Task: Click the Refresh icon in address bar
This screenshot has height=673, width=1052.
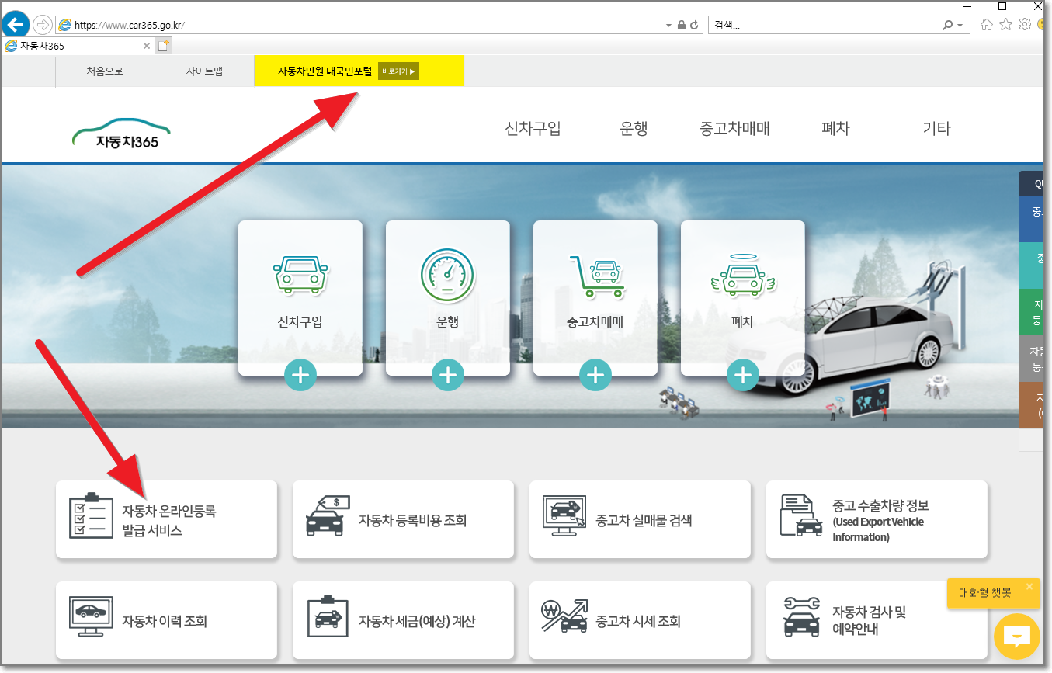Action: (x=694, y=25)
